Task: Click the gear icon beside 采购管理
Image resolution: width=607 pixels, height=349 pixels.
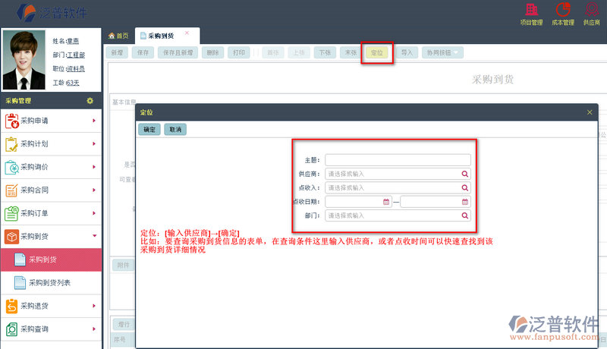Action: (90, 101)
